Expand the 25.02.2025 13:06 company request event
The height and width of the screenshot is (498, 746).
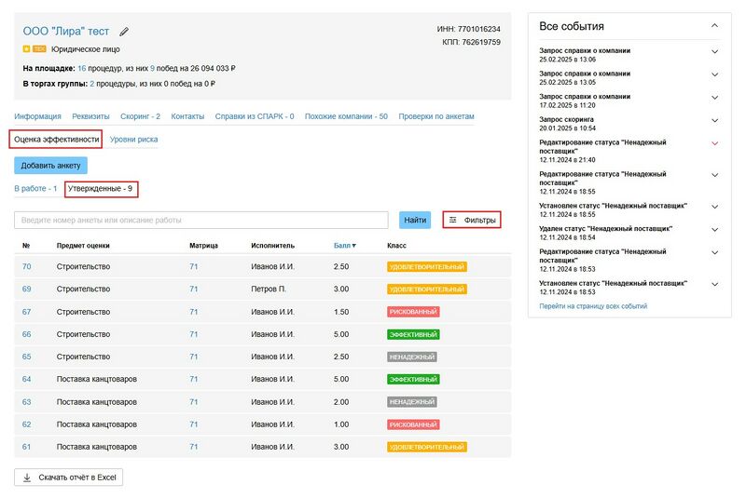point(714,51)
